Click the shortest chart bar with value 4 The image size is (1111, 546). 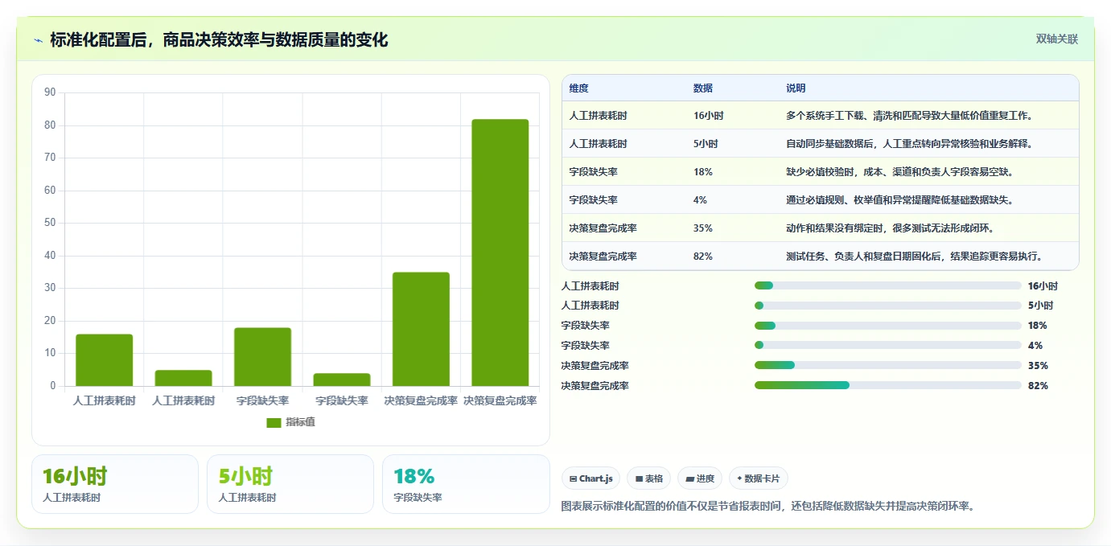point(342,380)
